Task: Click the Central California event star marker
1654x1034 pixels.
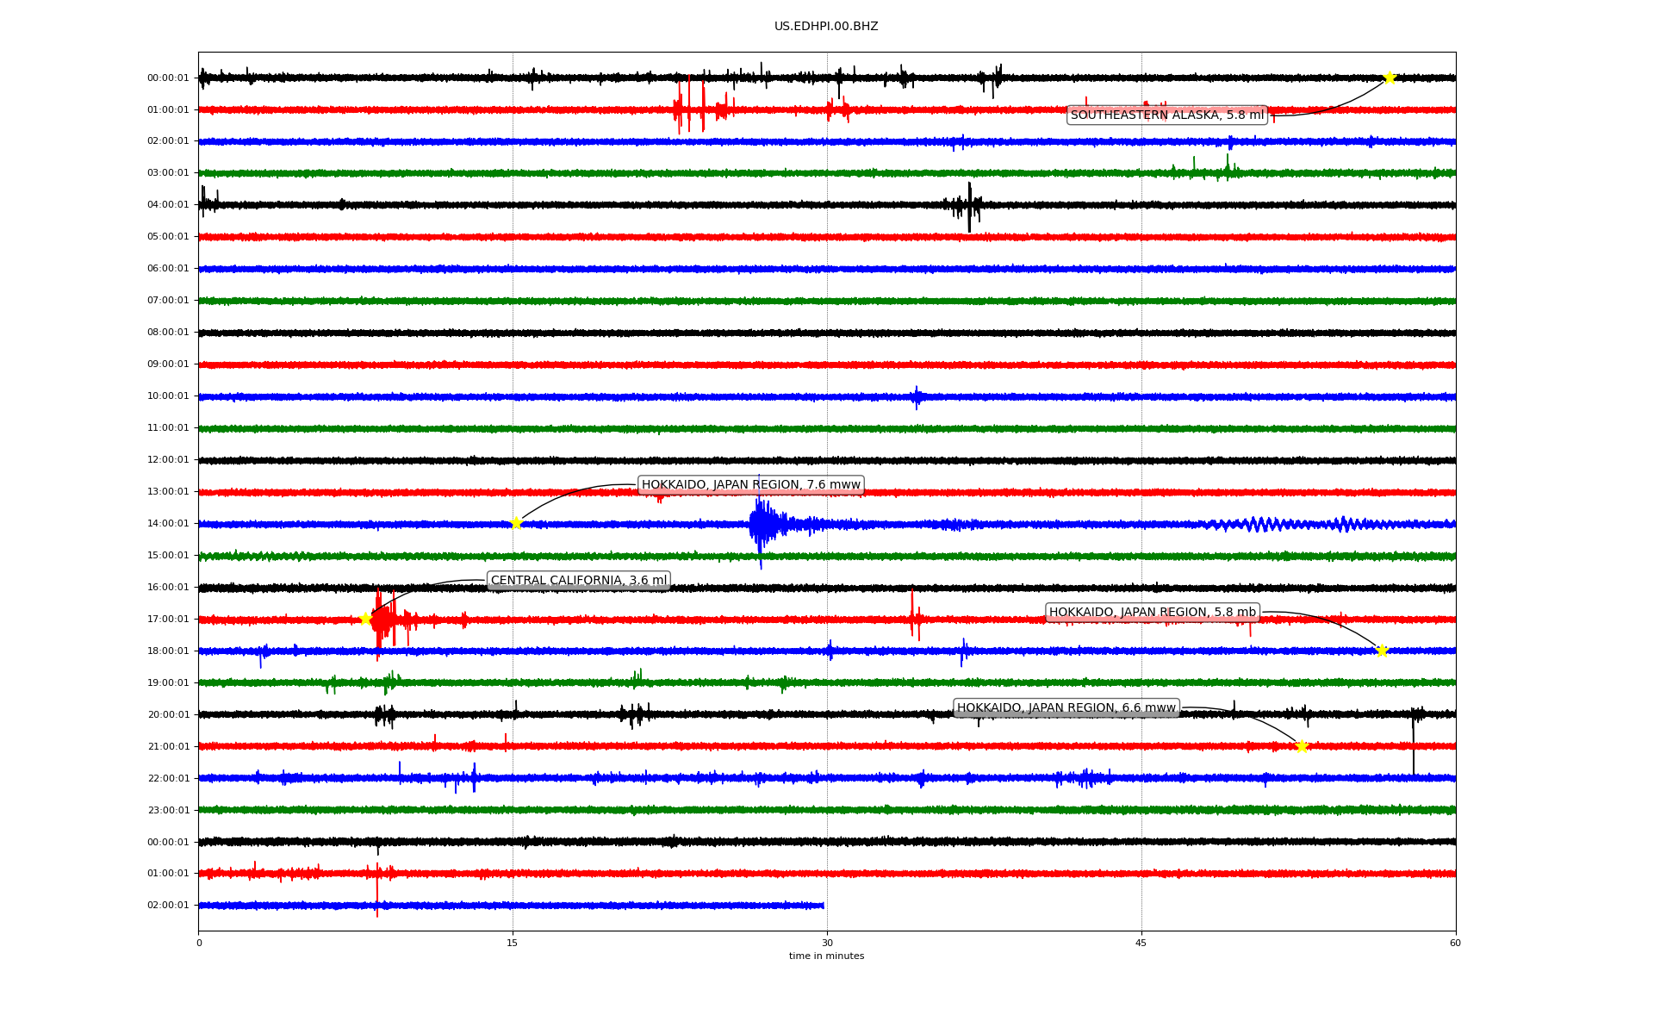Action: click(x=365, y=619)
